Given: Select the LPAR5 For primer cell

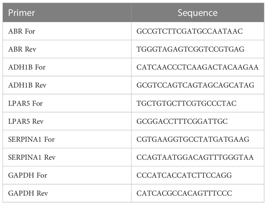Looking at the screenshot, I should [67, 103].
